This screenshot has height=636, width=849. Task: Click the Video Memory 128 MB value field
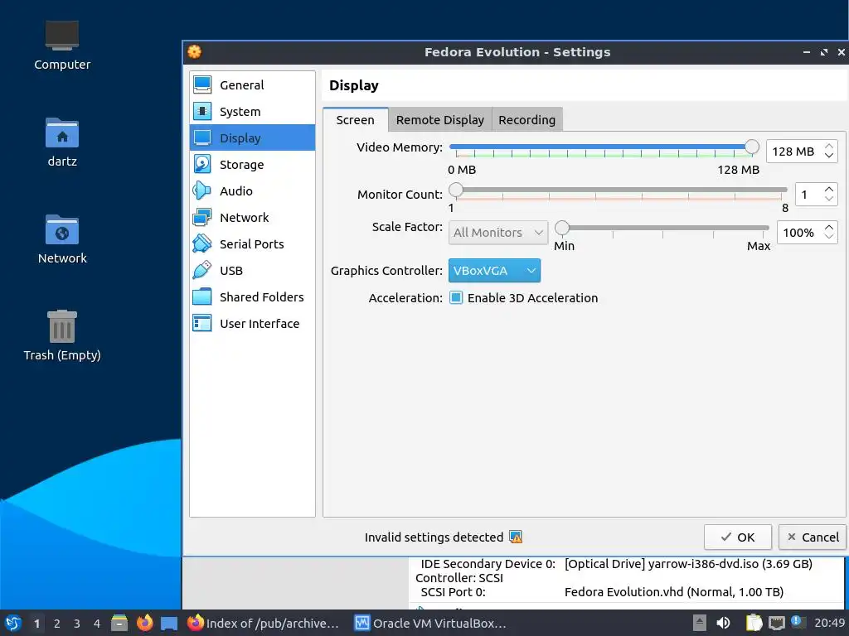(x=793, y=152)
